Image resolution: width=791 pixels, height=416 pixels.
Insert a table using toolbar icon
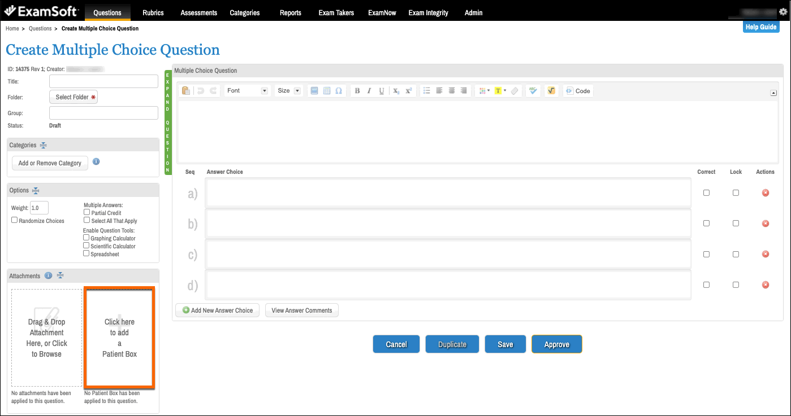pos(327,91)
